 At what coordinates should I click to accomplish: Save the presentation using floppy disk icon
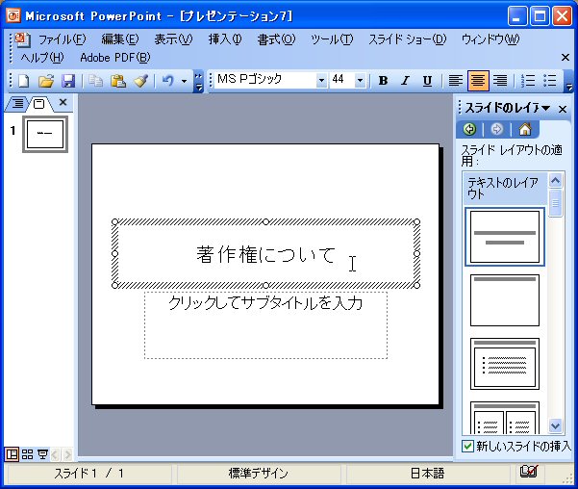(68, 81)
